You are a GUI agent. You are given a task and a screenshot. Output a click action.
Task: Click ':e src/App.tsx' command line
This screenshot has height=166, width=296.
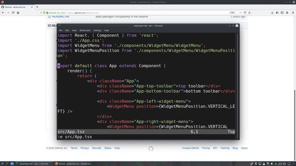[x=75, y=137]
